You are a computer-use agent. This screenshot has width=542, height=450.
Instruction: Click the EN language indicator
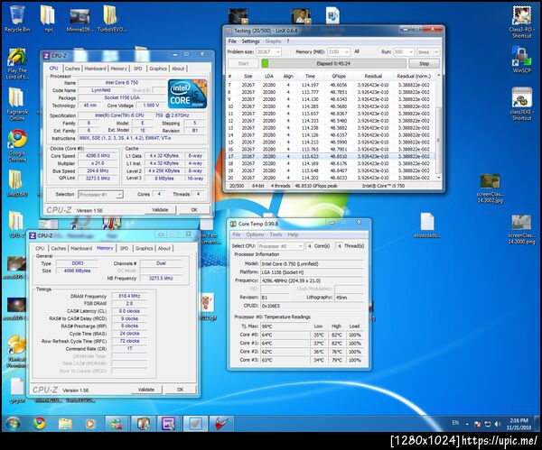[455, 423]
